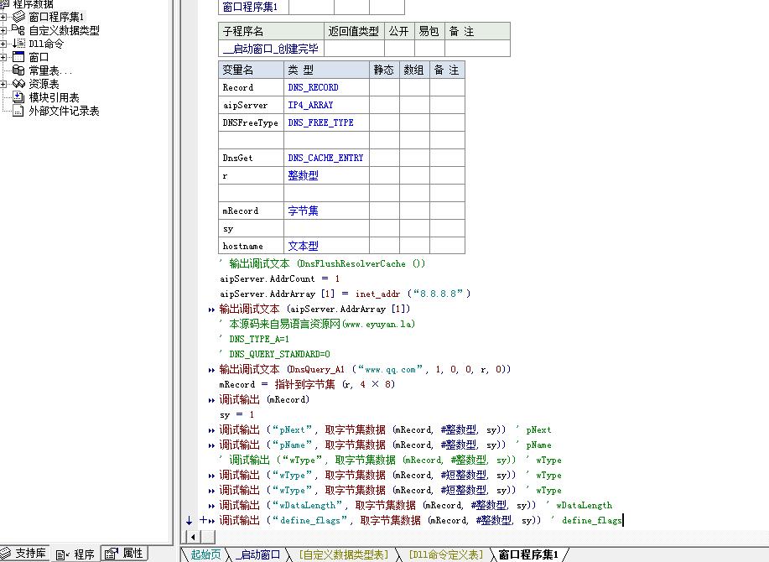Click the horizontal scrollbar left arrow
This screenshot has width=769, height=562.
tap(193, 537)
